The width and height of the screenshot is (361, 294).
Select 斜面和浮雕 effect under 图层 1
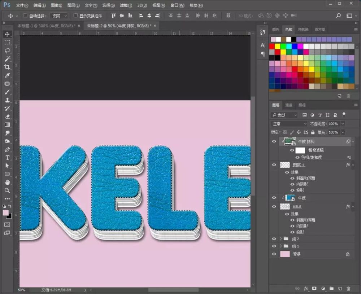(306, 178)
